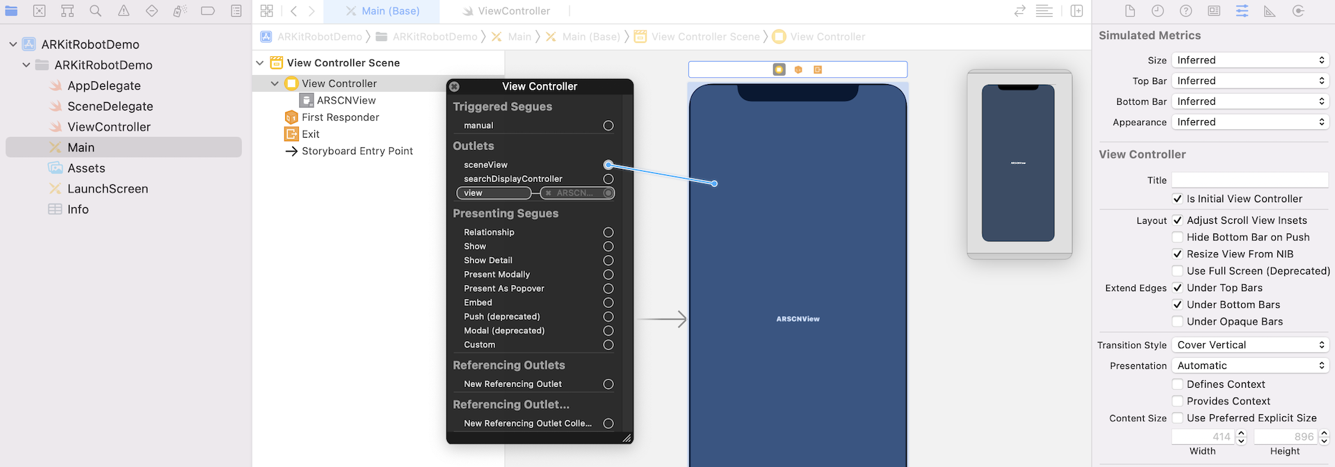Open the Find navigator magnifier icon

pos(95,11)
